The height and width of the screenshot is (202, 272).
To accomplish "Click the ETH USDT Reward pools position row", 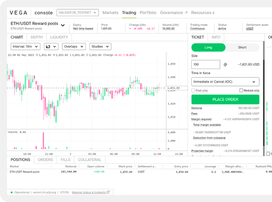I will click(140, 172).
